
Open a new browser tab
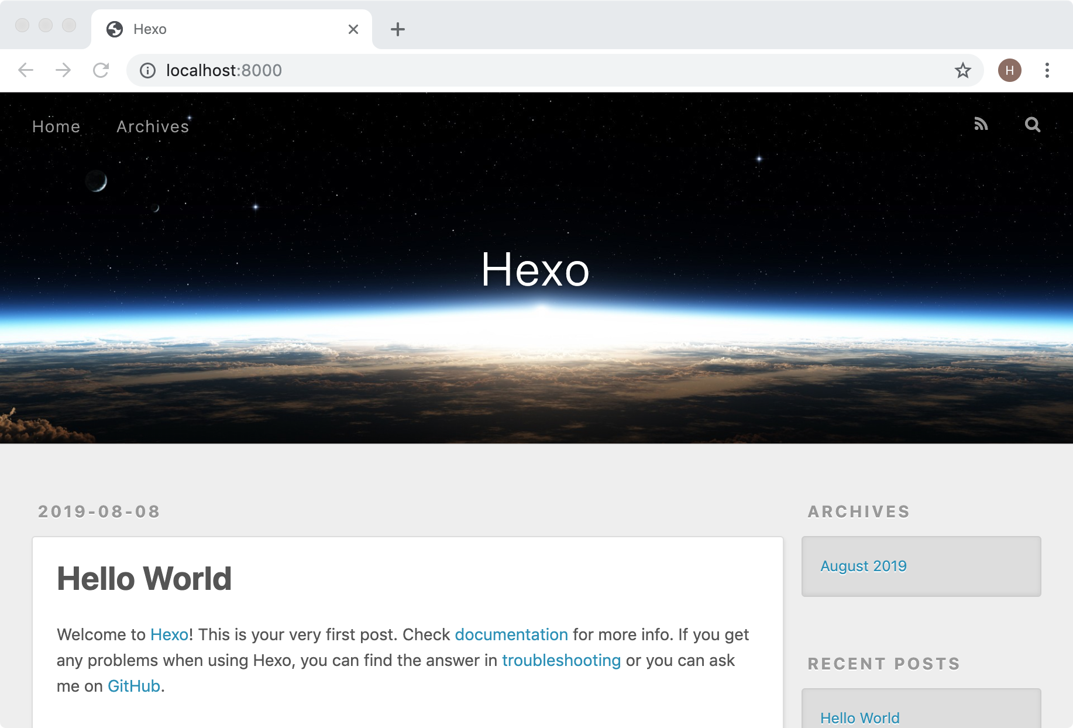[398, 29]
